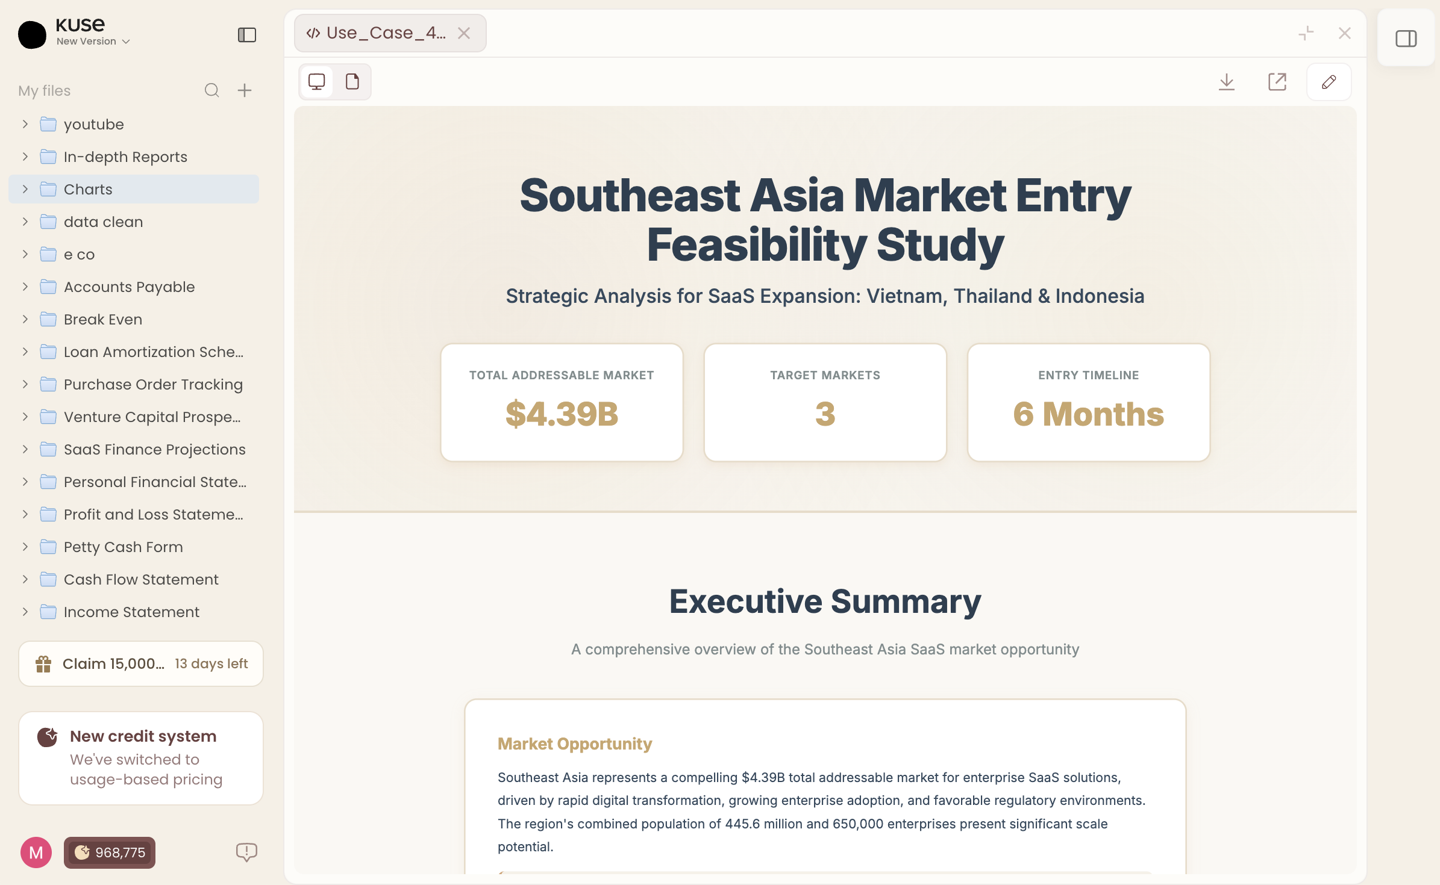
Task: Click the 968,775 credits balance
Action: [x=110, y=852]
